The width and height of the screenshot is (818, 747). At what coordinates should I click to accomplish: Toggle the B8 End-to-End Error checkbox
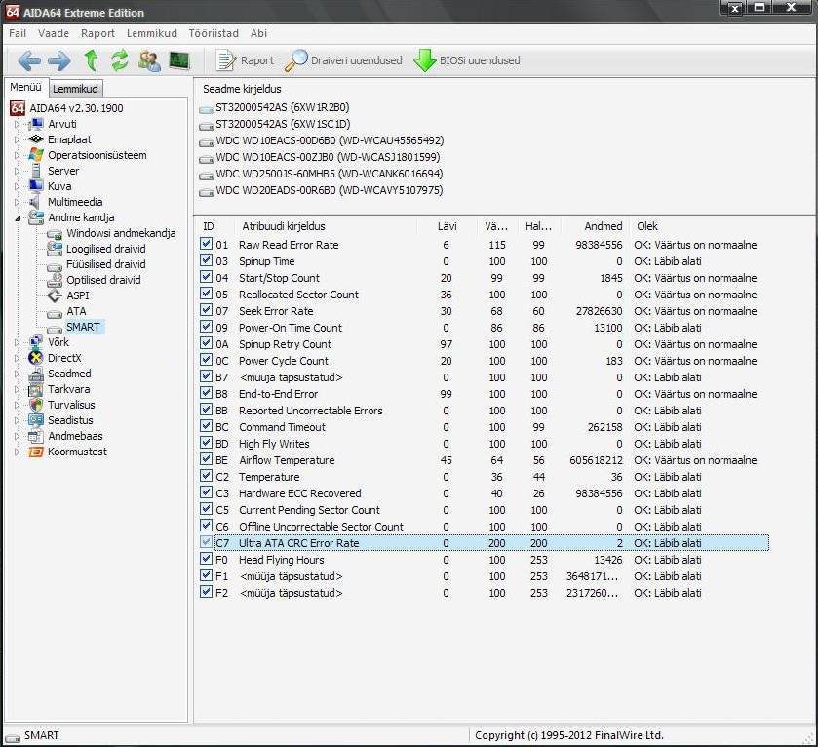[x=206, y=393]
